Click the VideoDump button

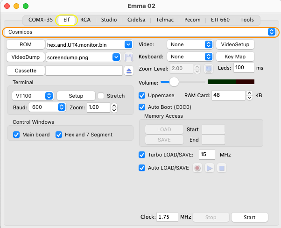click(x=26, y=57)
